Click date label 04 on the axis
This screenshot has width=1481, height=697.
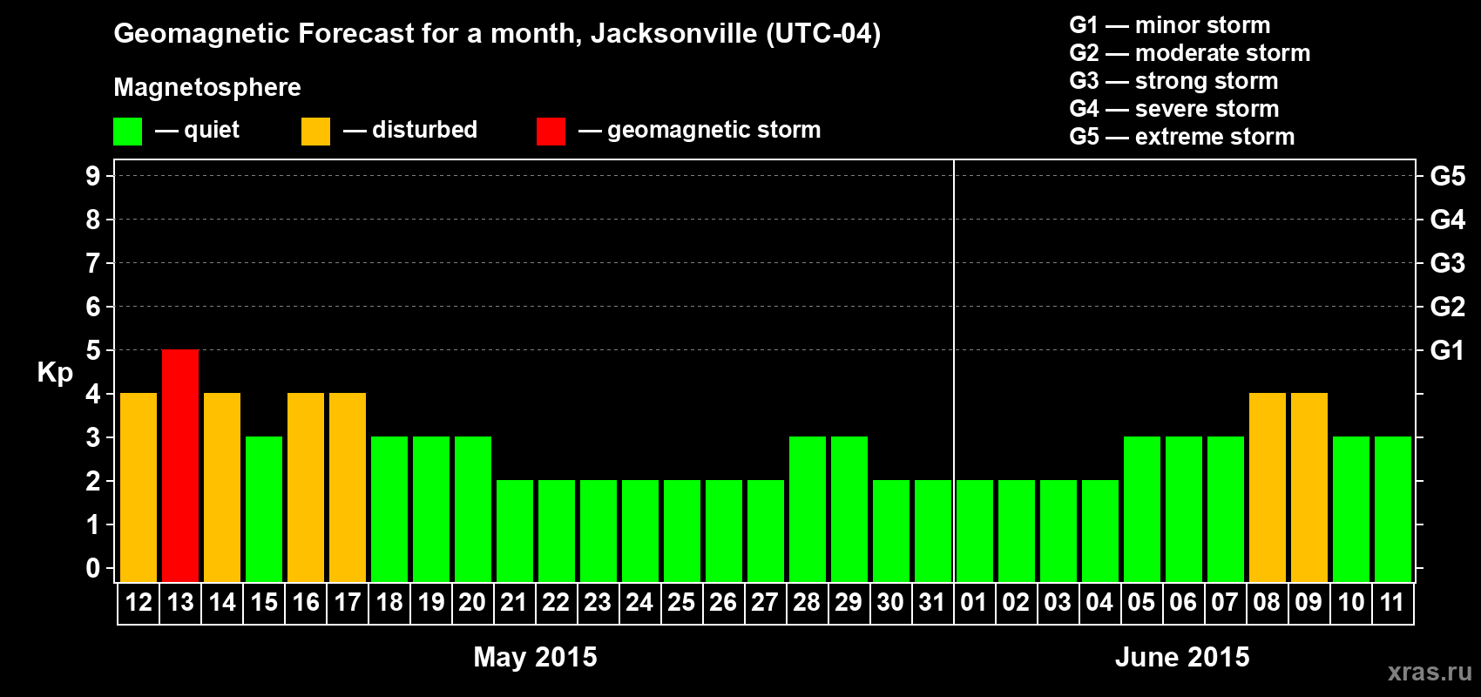pos(1100,603)
